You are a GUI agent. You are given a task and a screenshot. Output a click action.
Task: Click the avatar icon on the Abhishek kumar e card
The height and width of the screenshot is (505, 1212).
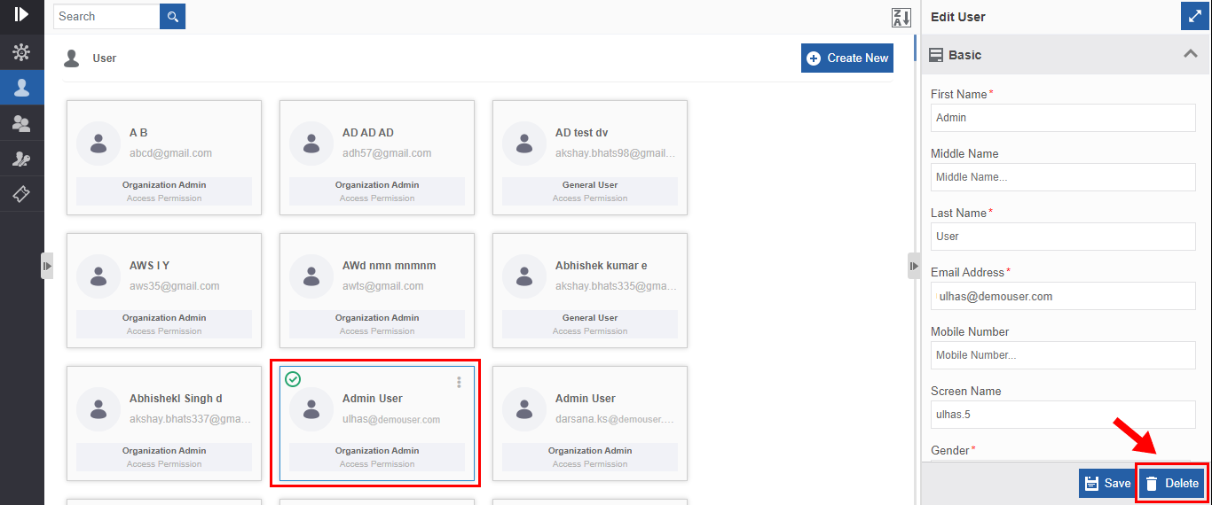tap(524, 276)
